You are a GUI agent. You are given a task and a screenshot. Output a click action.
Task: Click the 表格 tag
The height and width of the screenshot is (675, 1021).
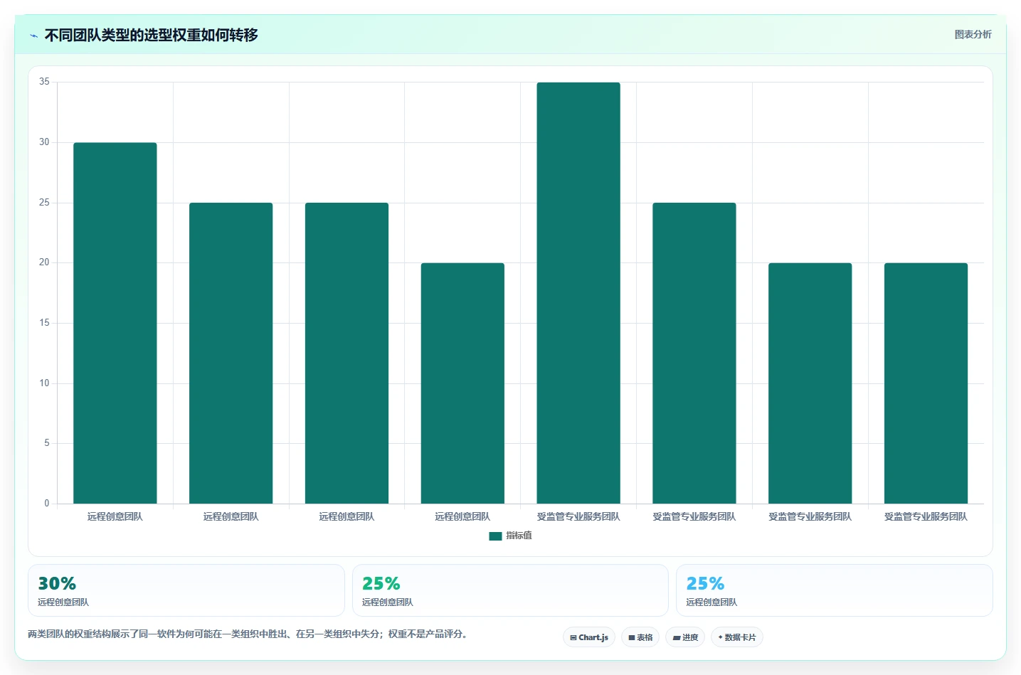click(640, 637)
